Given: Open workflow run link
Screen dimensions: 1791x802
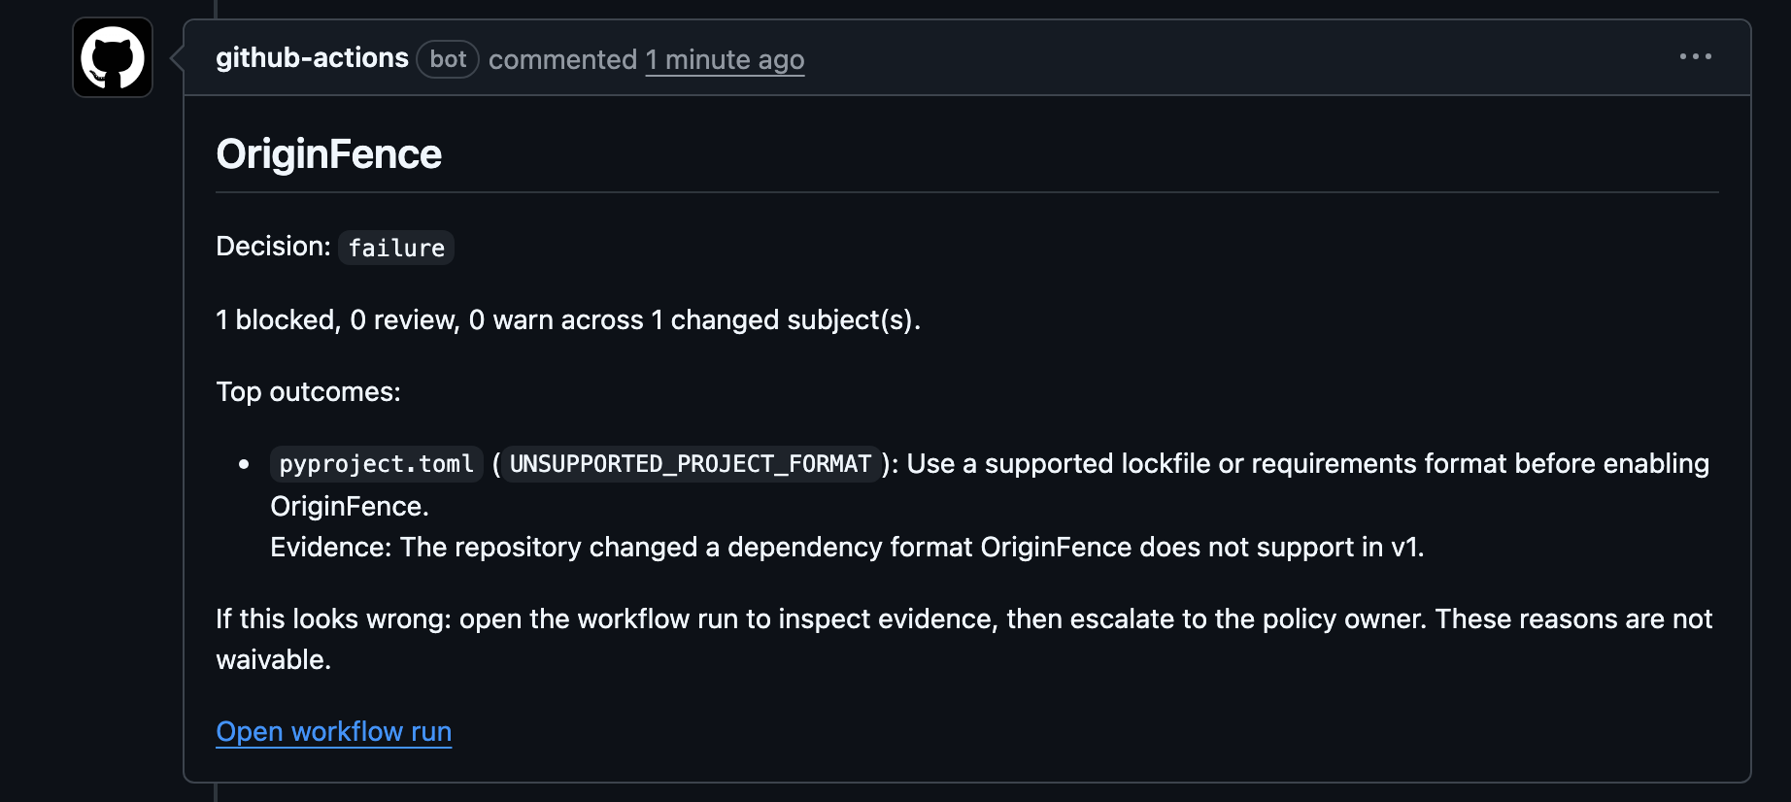Looking at the screenshot, I should [333, 731].
